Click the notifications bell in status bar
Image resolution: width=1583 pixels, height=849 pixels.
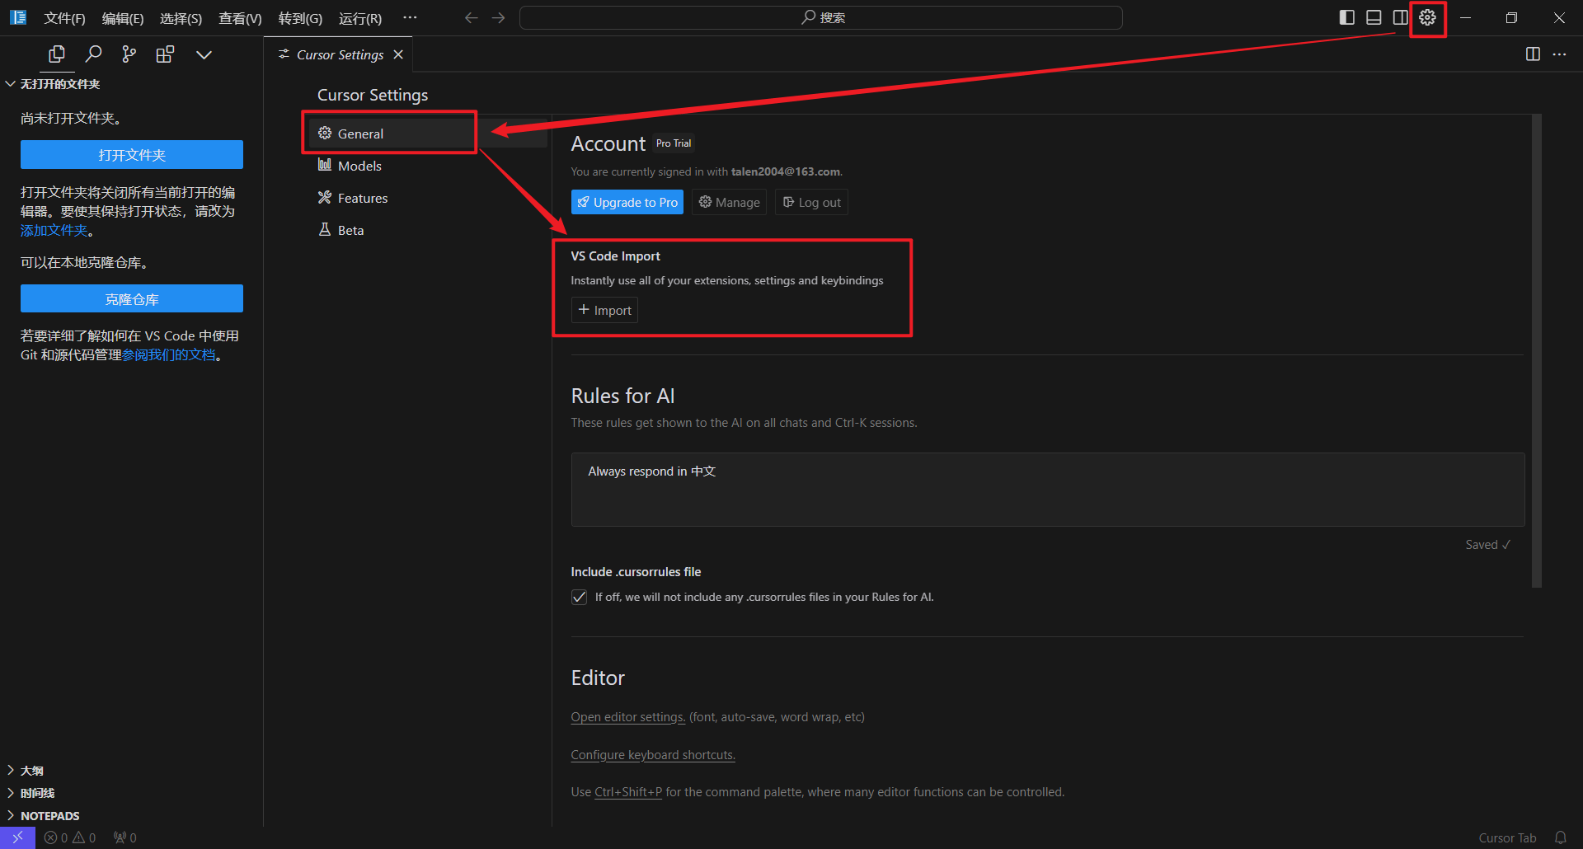click(x=1560, y=837)
